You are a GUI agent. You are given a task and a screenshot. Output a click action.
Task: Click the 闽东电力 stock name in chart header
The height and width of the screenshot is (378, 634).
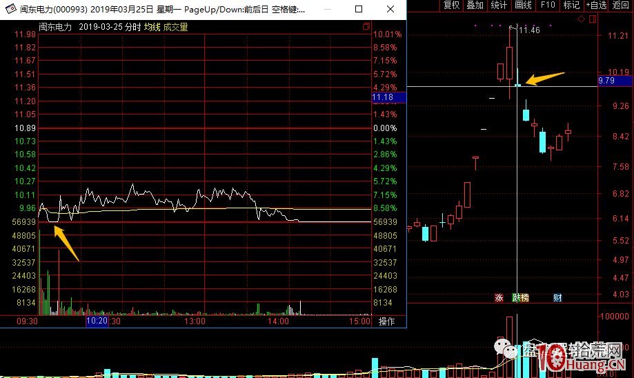coord(55,27)
